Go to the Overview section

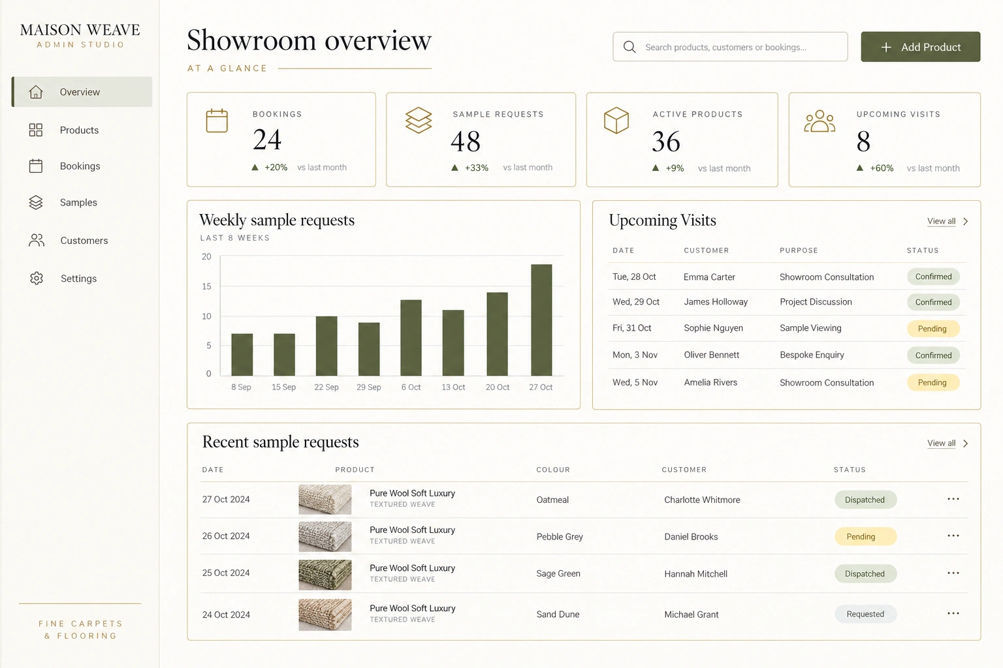click(82, 92)
